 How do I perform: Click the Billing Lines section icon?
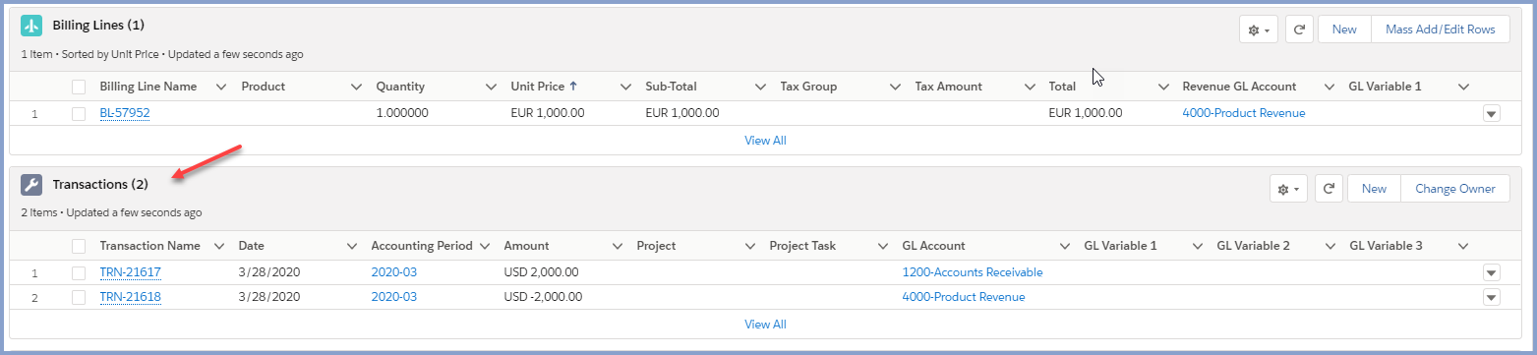coord(32,26)
